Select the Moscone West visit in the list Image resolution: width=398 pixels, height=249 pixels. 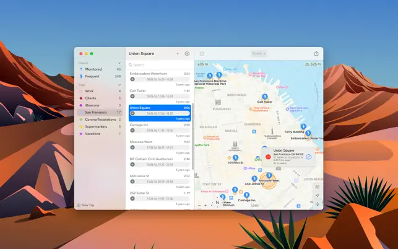pyautogui.click(x=159, y=144)
